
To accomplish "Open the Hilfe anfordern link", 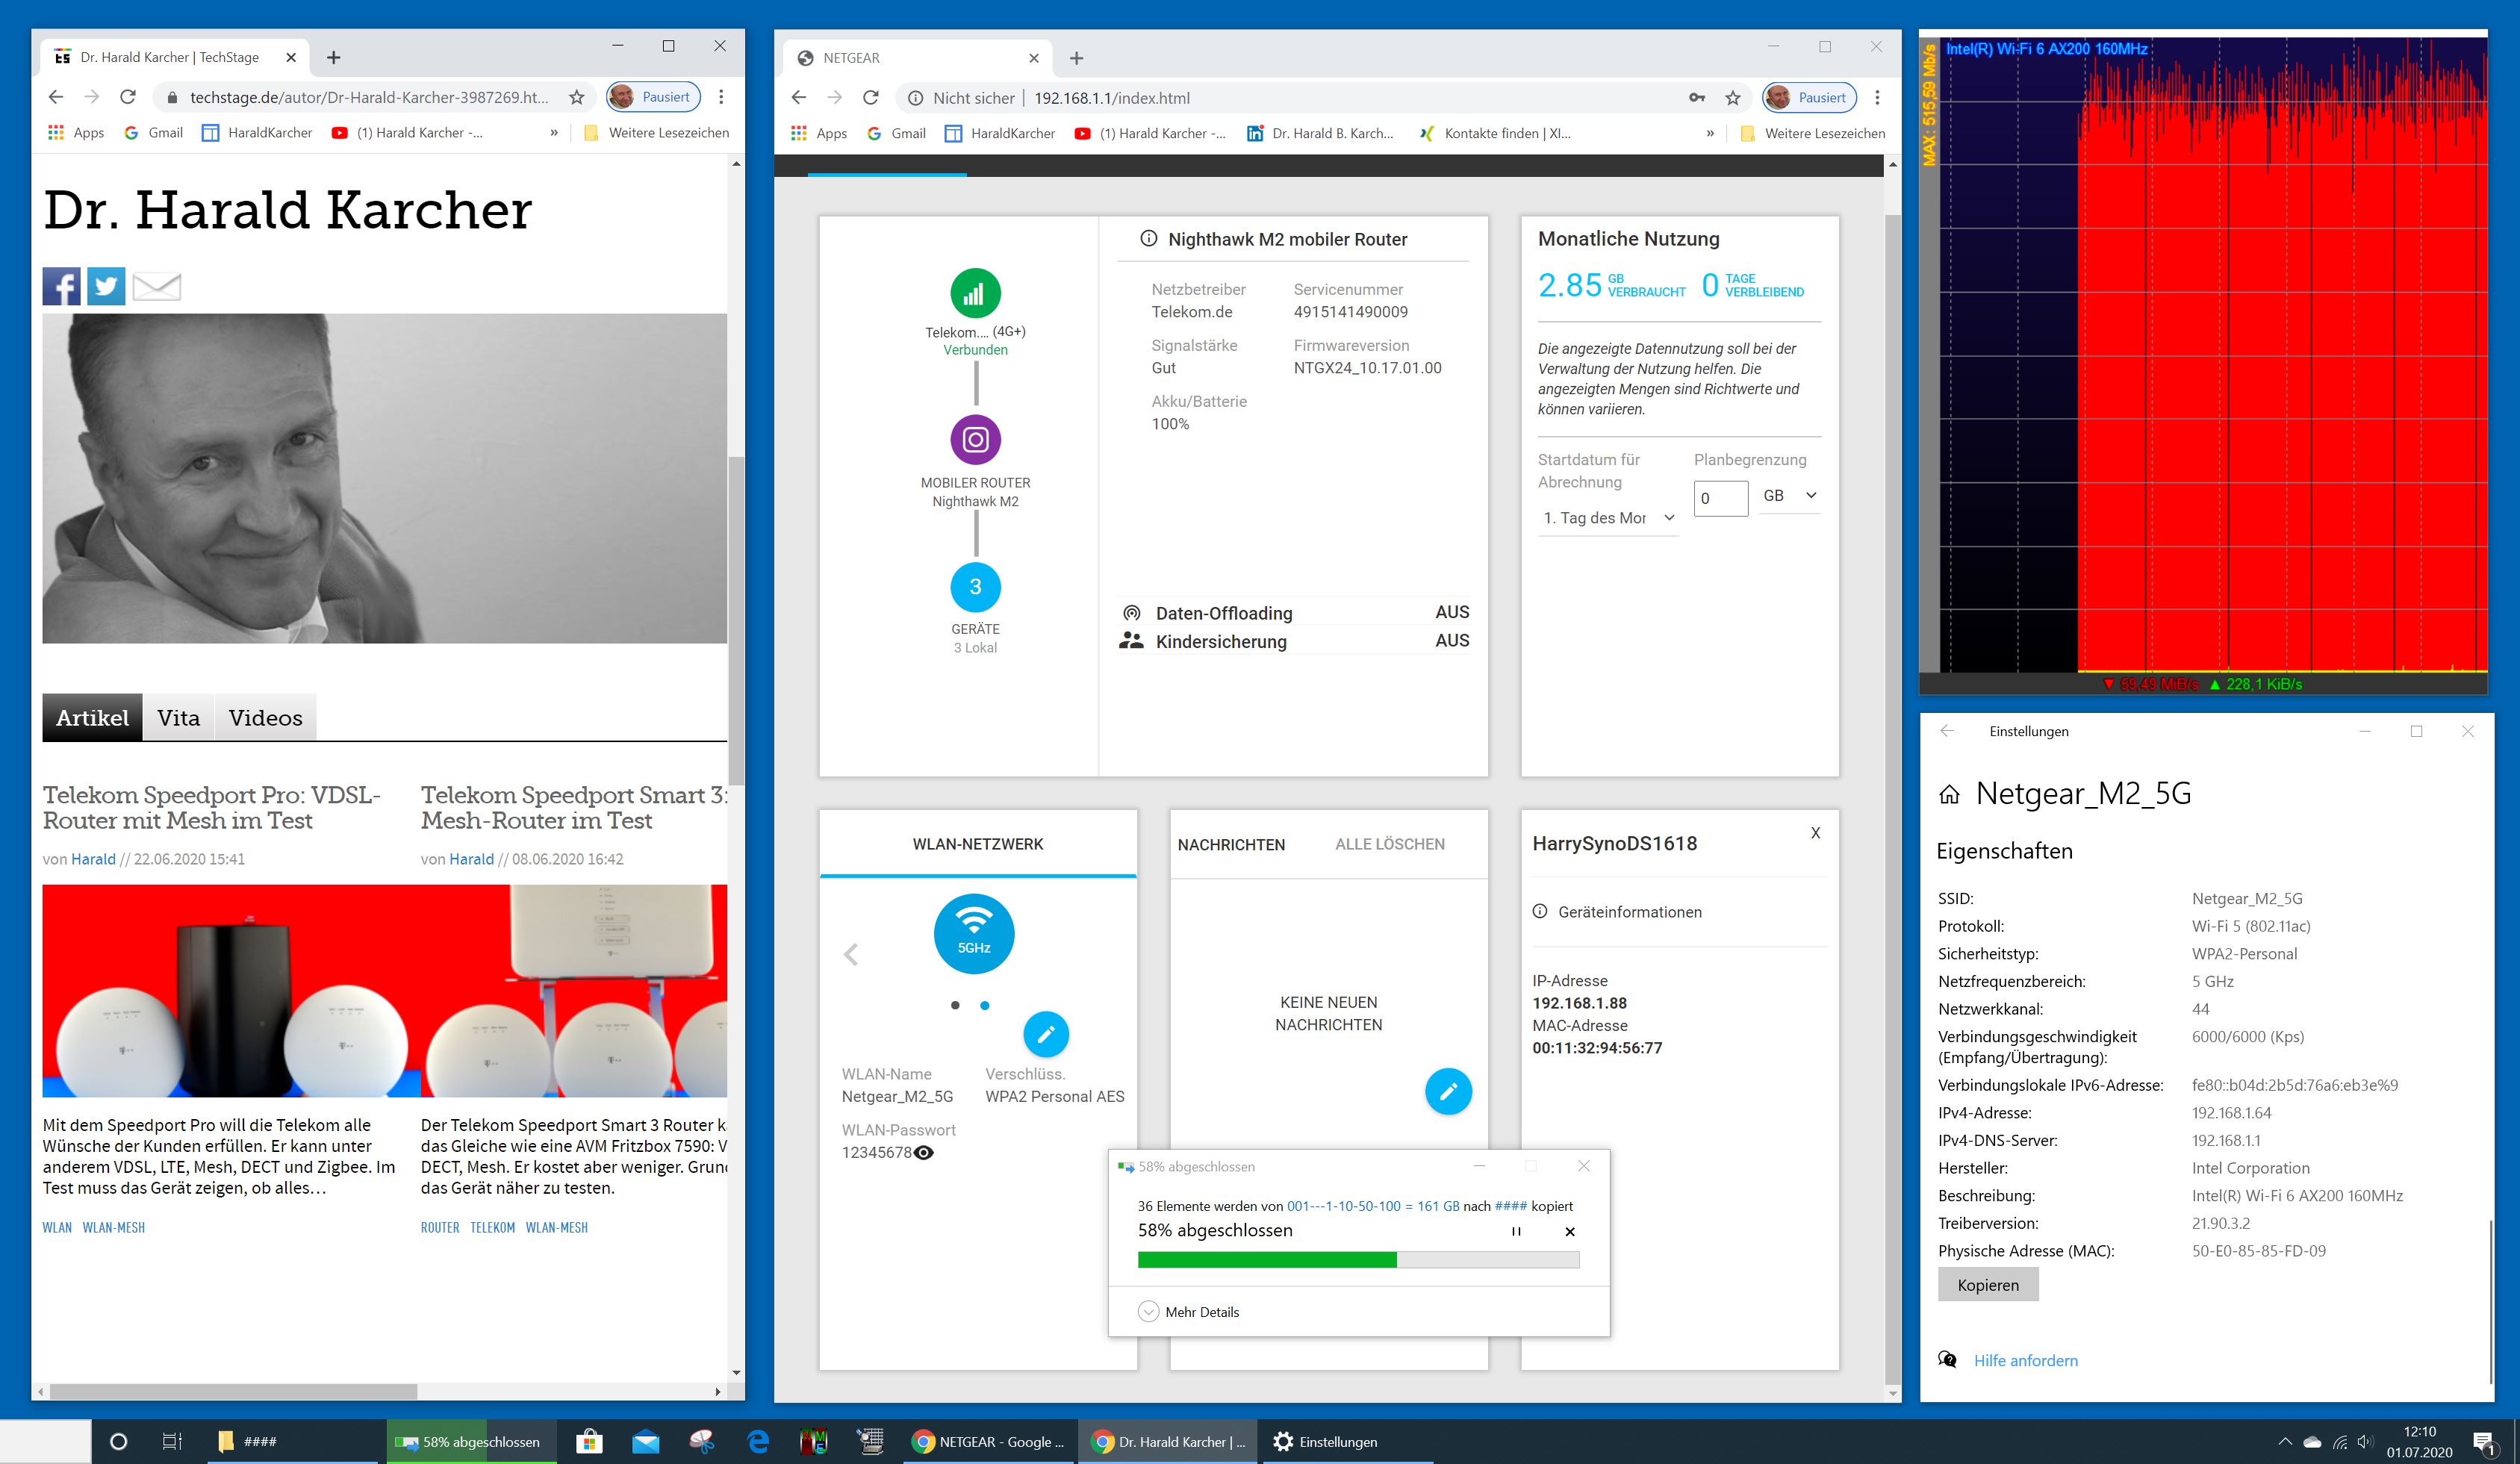I will pyautogui.click(x=2025, y=1360).
